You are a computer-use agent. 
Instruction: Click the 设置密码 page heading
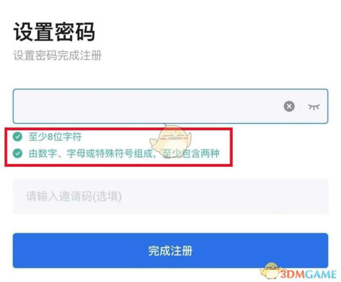pyautogui.click(x=54, y=32)
